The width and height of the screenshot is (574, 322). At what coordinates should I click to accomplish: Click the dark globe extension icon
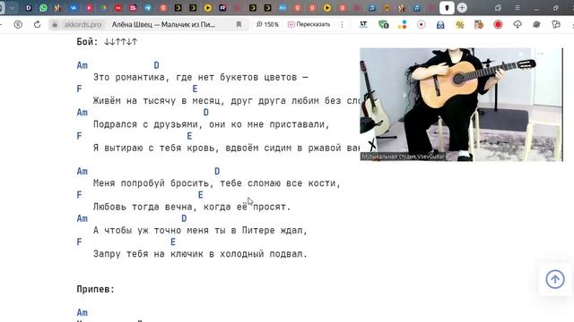click(536, 24)
